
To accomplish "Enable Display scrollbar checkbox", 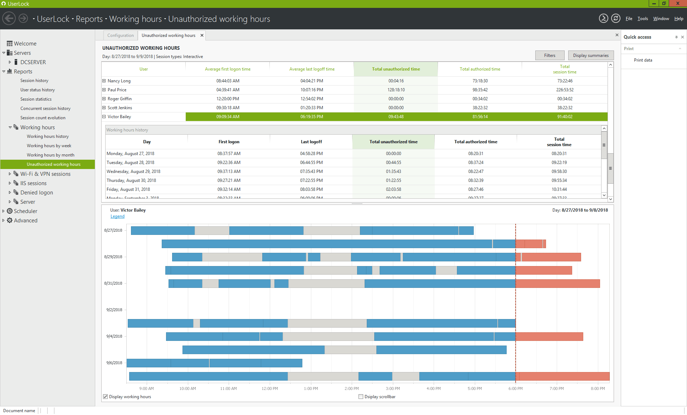I will 361,397.
